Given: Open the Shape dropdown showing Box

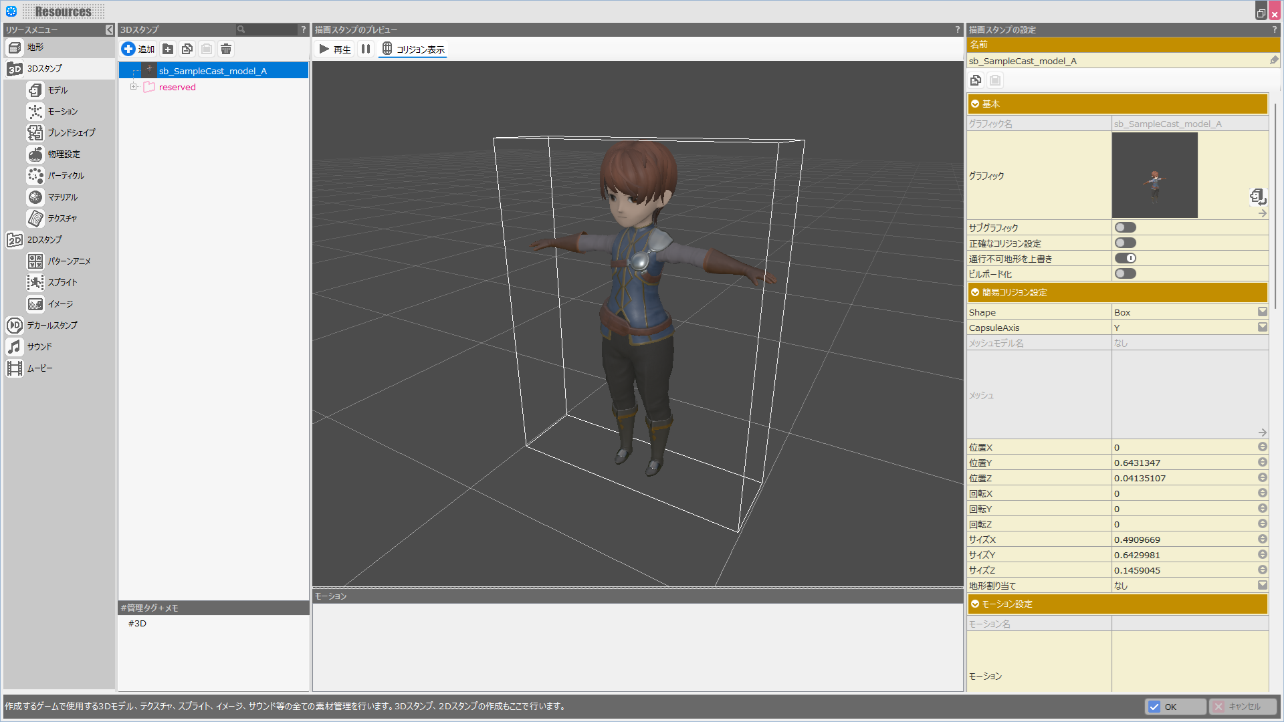Looking at the screenshot, I should point(1262,312).
